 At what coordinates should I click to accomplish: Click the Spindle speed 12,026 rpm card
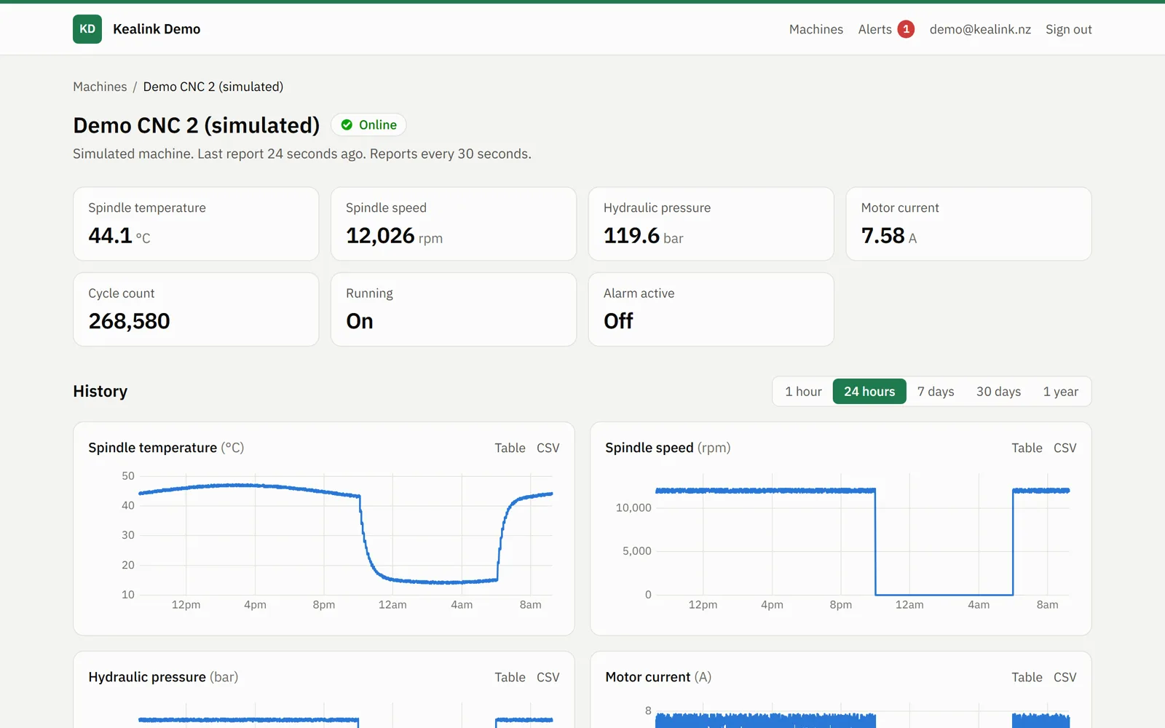pos(454,224)
